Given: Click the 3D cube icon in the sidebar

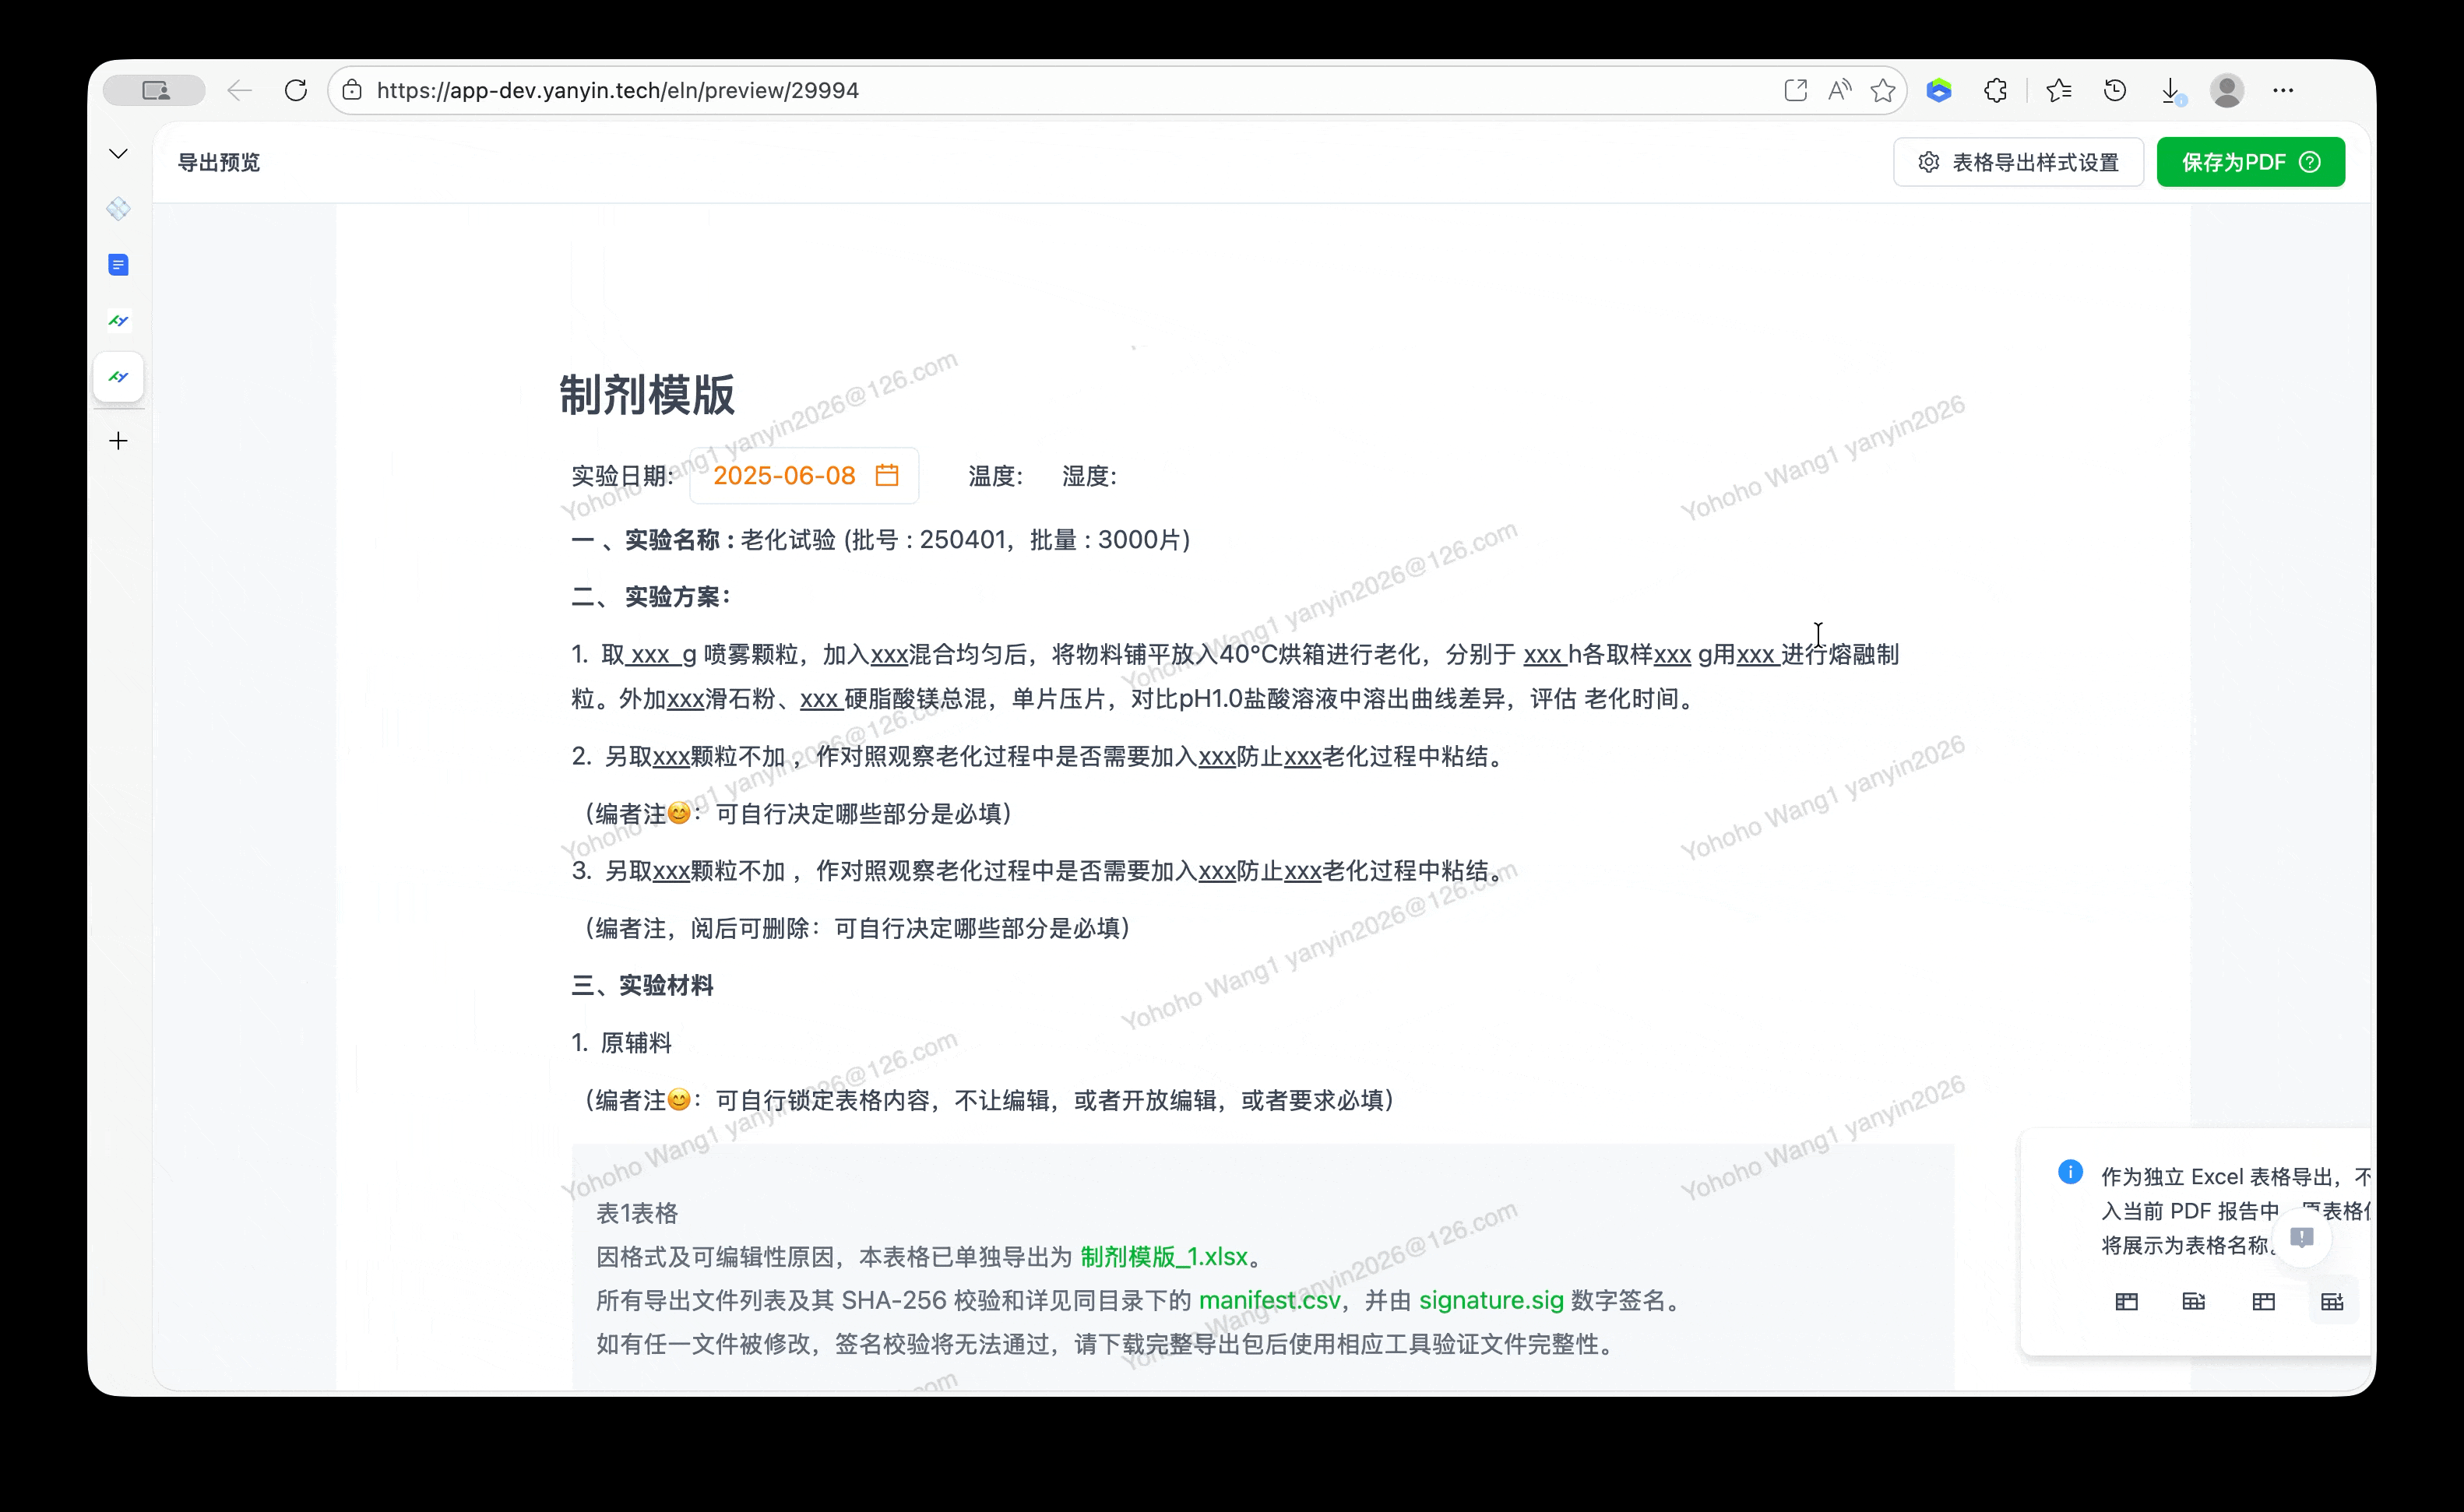Looking at the screenshot, I should [118, 209].
